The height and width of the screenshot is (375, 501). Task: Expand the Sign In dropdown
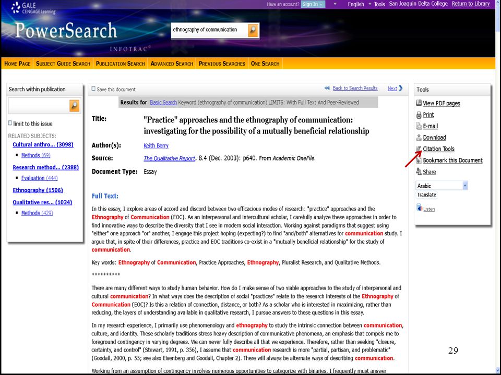[x=313, y=4]
